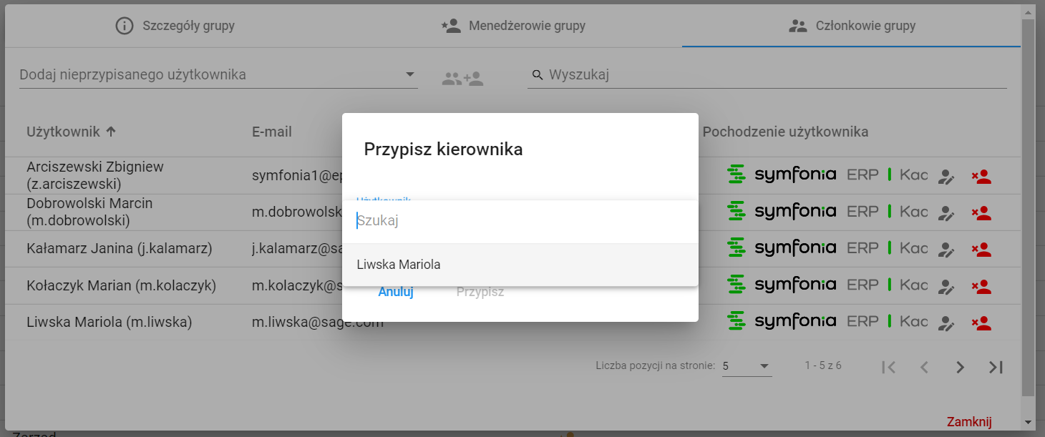Viewport: 1045px width, 437px height.
Task: Go to next page of members
Action: (961, 367)
